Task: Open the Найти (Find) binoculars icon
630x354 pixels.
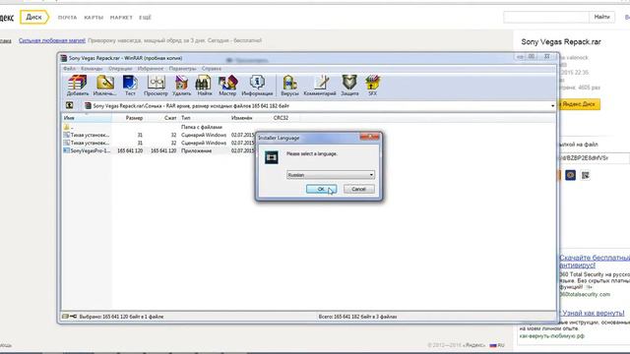Action: click(205, 86)
